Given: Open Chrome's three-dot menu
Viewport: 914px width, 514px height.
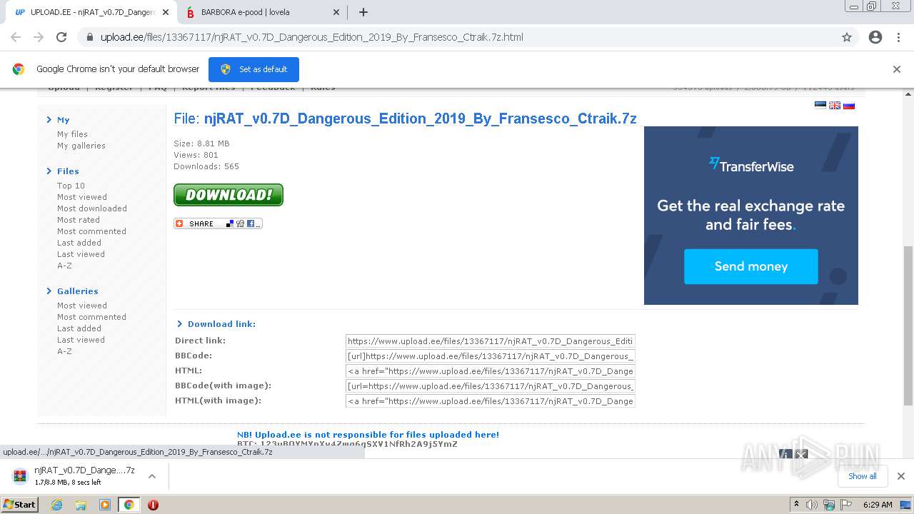Looking at the screenshot, I should click(x=898, y=37).
